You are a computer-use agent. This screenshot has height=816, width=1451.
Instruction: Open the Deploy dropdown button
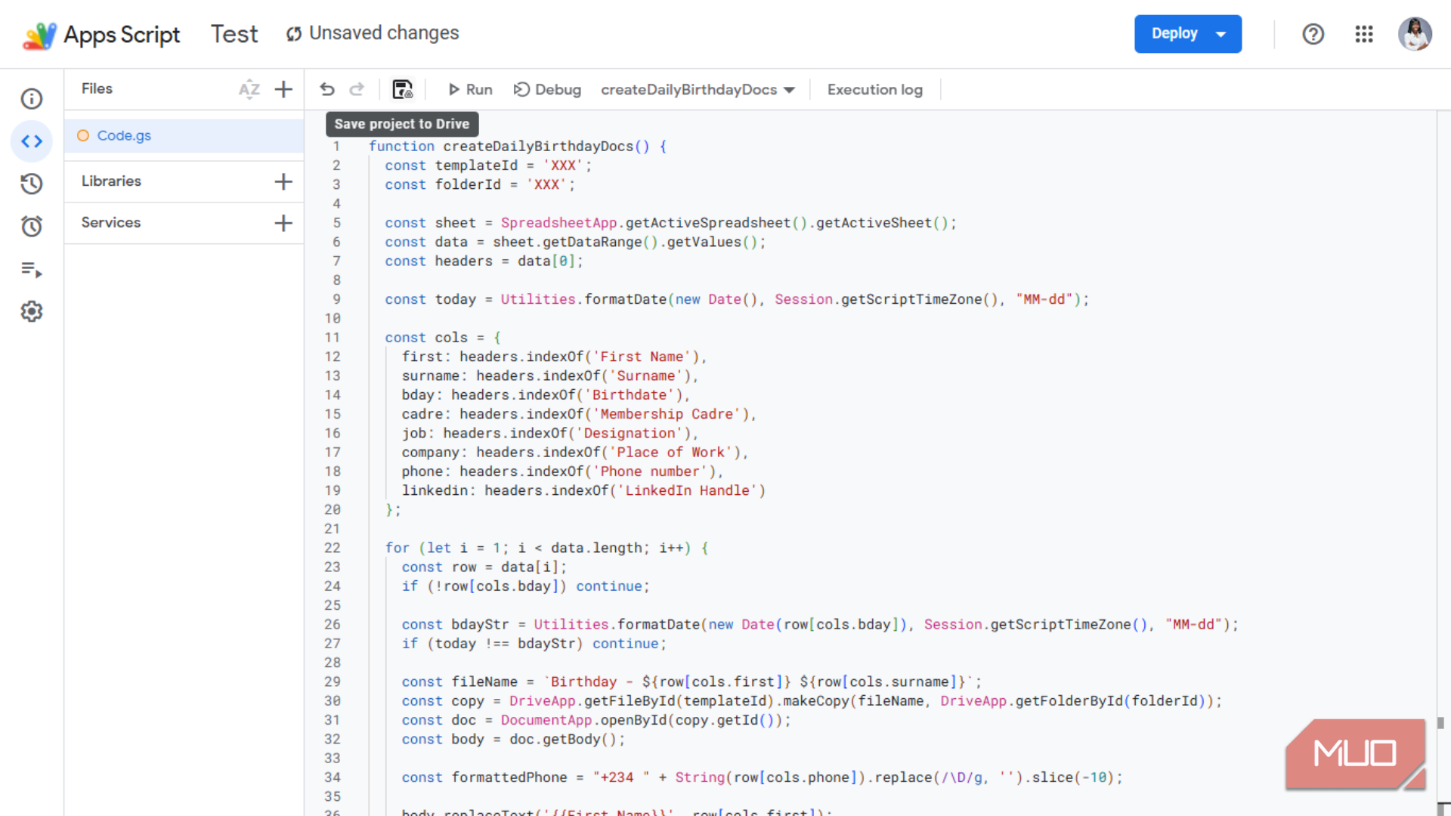coord(1188,34)
